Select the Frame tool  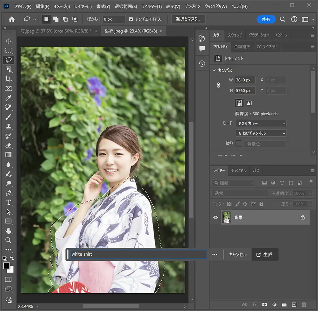click(8, 88)
